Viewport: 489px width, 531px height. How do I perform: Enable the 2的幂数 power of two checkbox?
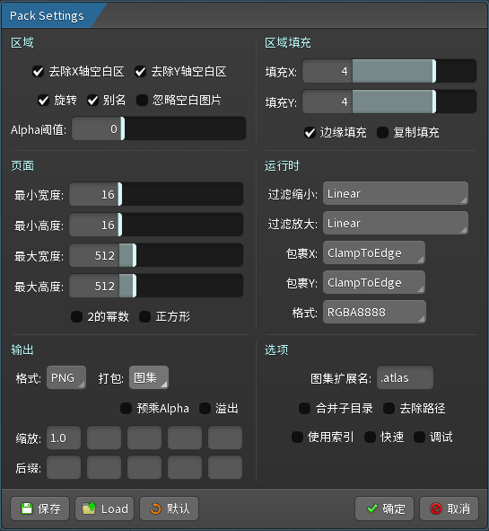click(x=77, y=316)
